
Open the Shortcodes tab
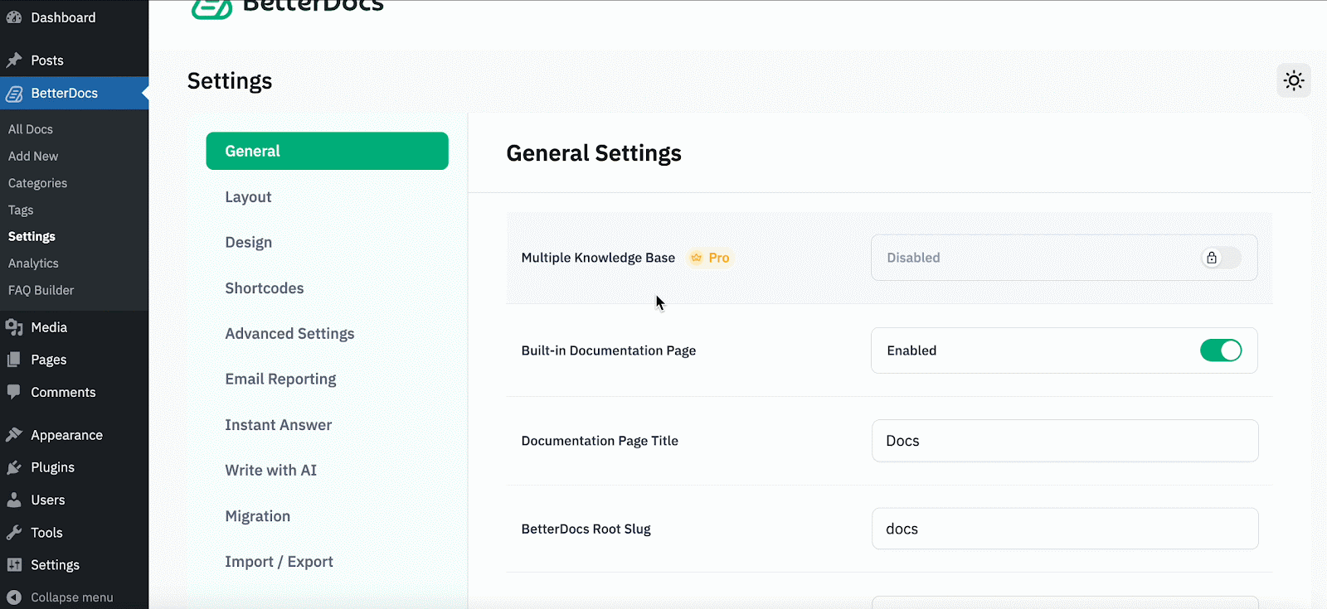[265, 288]
